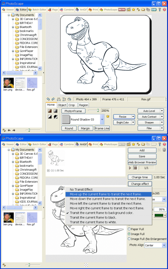
Task: Click sepia effect icon in Editor Home tab
Action: coord(50,111)
